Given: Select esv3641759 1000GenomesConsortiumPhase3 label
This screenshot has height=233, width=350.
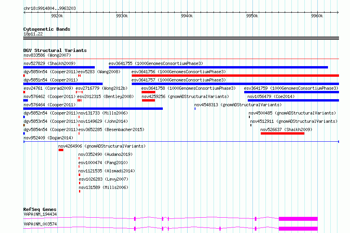Looking at the screenshot, I should click(x=291, y=88).
